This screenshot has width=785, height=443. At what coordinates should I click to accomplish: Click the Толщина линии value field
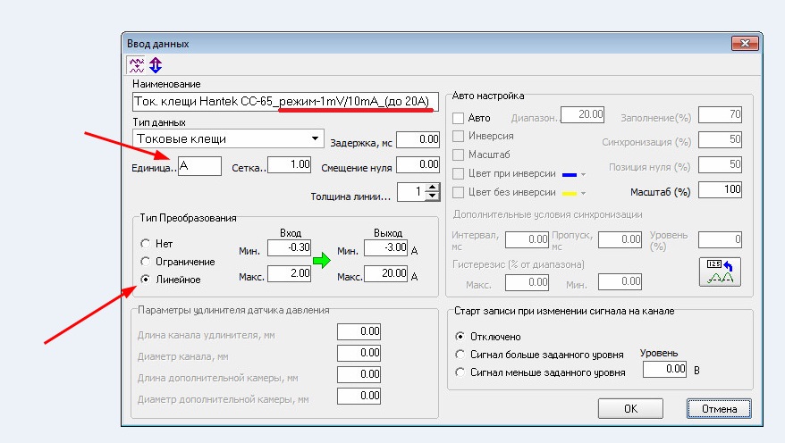[x=411, y=192]
